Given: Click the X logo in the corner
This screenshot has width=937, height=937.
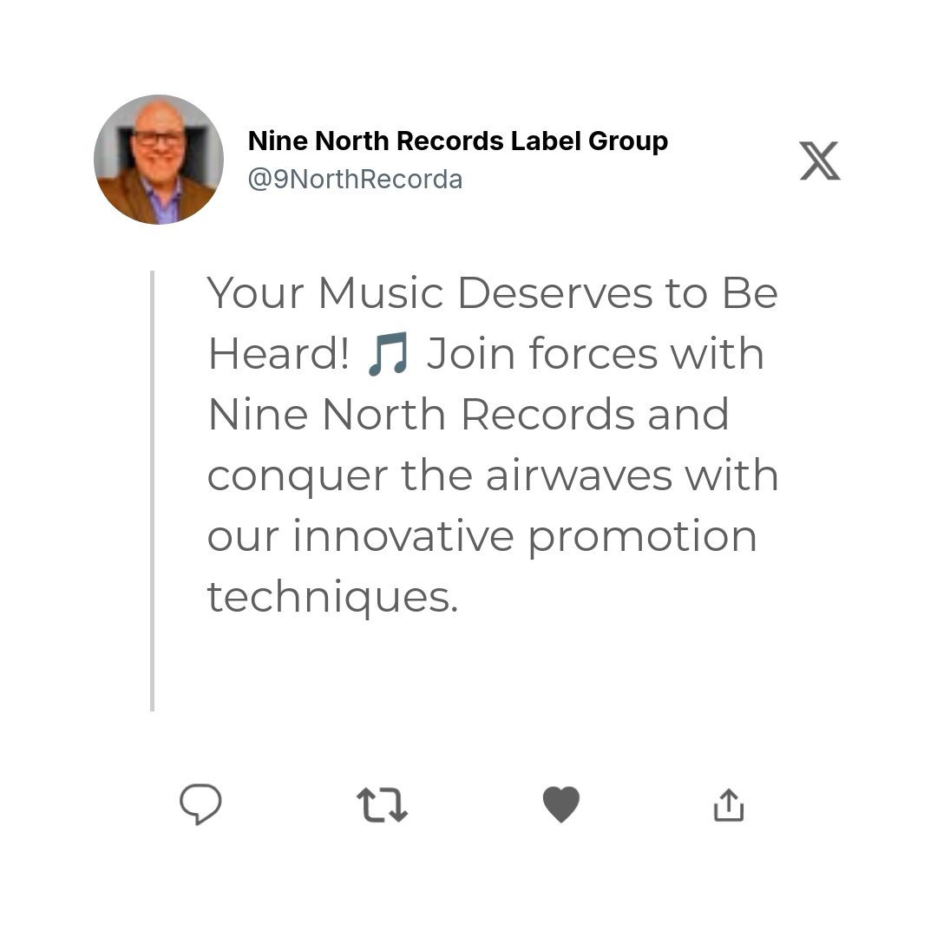Looking at the screenshot, I should [x=820, y=161].
